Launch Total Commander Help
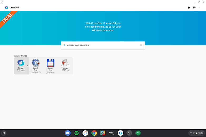This screenshot has width=206, height=137. pos(36,65)
